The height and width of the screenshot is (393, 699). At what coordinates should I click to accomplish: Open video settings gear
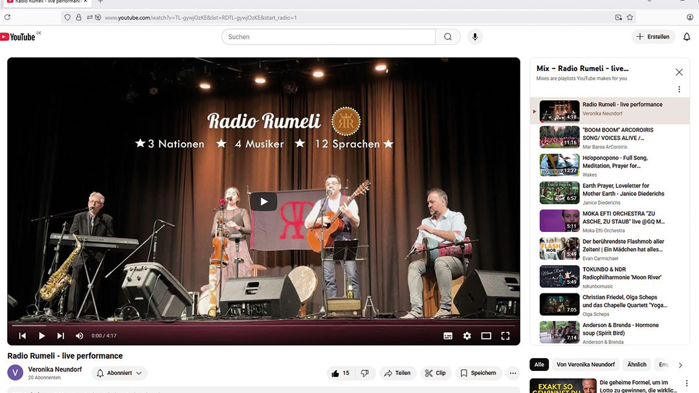[x=467, y=336]
